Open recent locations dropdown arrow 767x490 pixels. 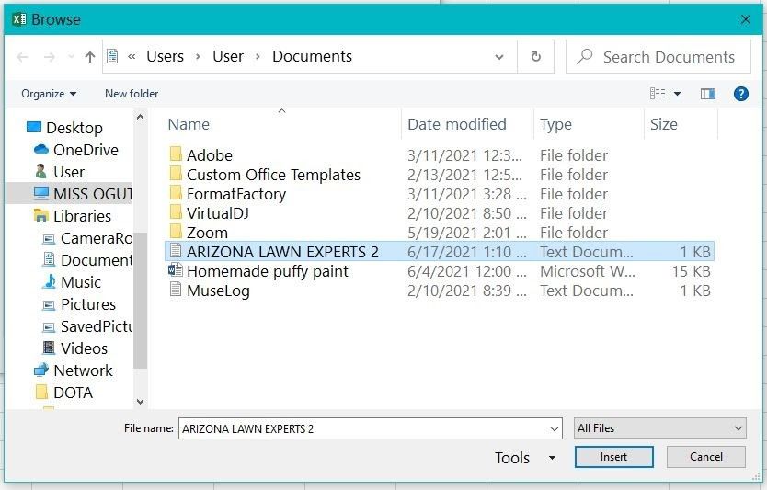point(71,57)
